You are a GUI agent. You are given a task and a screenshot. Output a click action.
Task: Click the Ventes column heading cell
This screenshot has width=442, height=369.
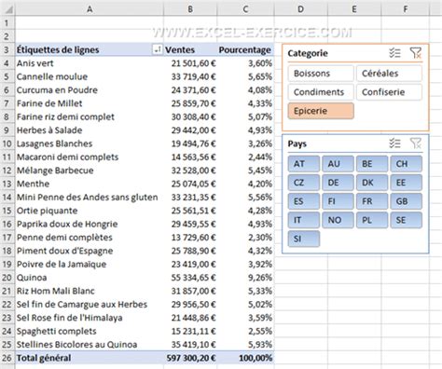(190, 49)
